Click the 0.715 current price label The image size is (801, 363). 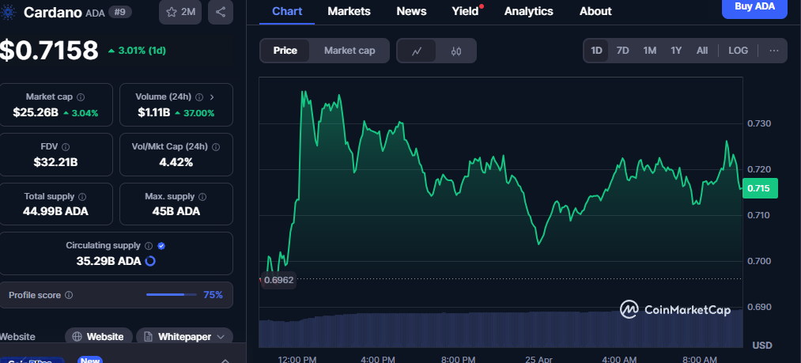(x=760, y=188)
